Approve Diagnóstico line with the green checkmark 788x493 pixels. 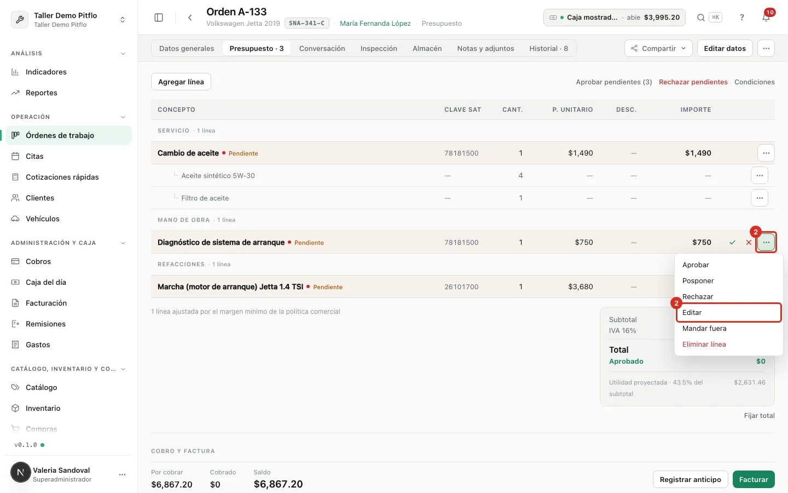click(x=732, y=242)
